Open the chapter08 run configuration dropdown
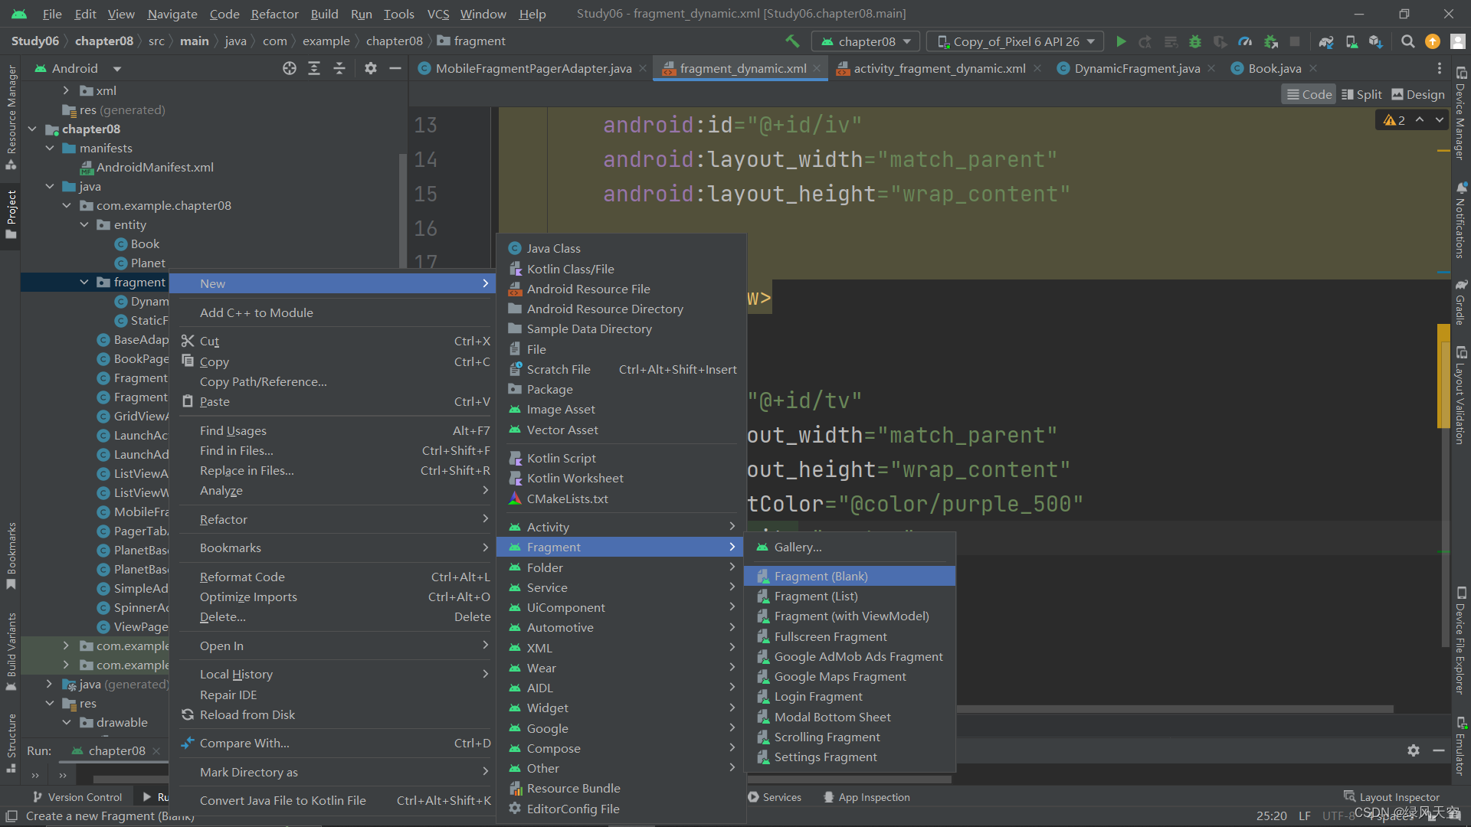This screenshot has width=1471, height=827. click(867, 41)
